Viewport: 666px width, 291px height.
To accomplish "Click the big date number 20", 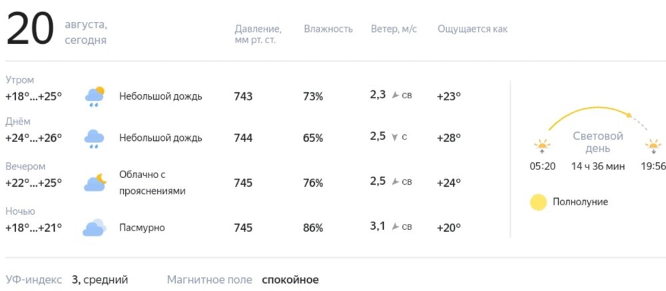I will click(31, 30).
